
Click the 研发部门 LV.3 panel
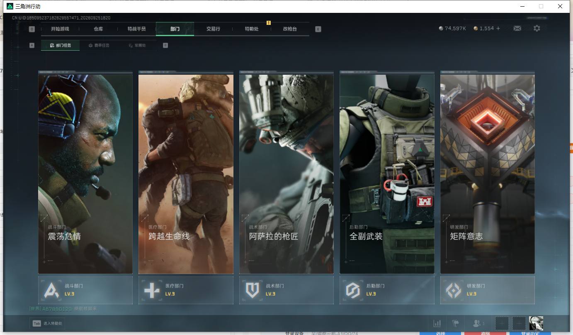(x=488, y=290)
